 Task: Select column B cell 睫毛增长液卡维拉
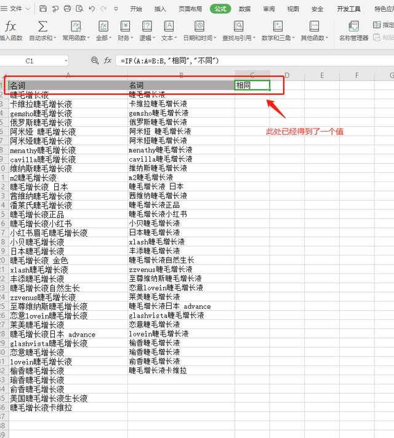point(181,371)
